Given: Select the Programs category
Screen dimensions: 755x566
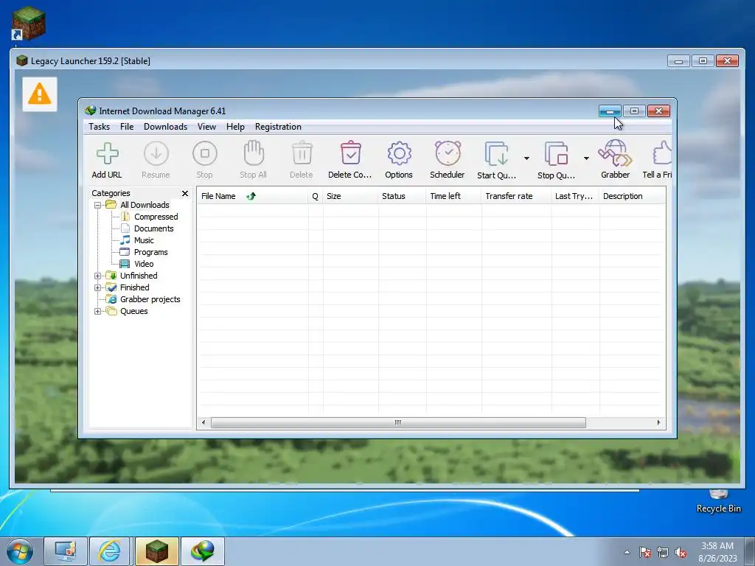Looking at the screenshot, I should (150, 252).
